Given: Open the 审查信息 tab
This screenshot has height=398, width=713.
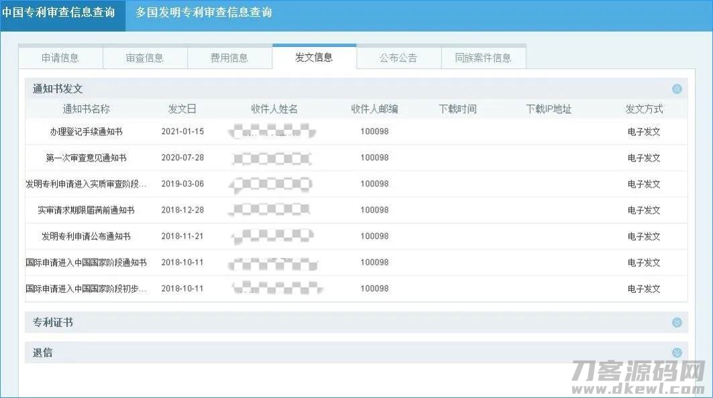Looking at the screenshot, I should 146,58.
